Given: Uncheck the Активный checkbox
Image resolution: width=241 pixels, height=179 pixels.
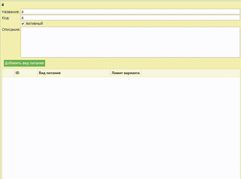Looking at the screenshot, I should tap(23, 24).
